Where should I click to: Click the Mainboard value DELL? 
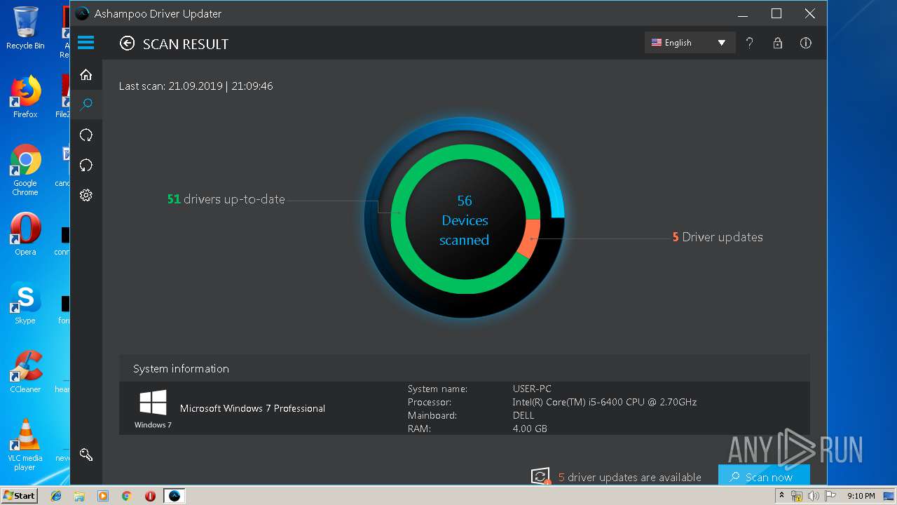tap(523, 415)
